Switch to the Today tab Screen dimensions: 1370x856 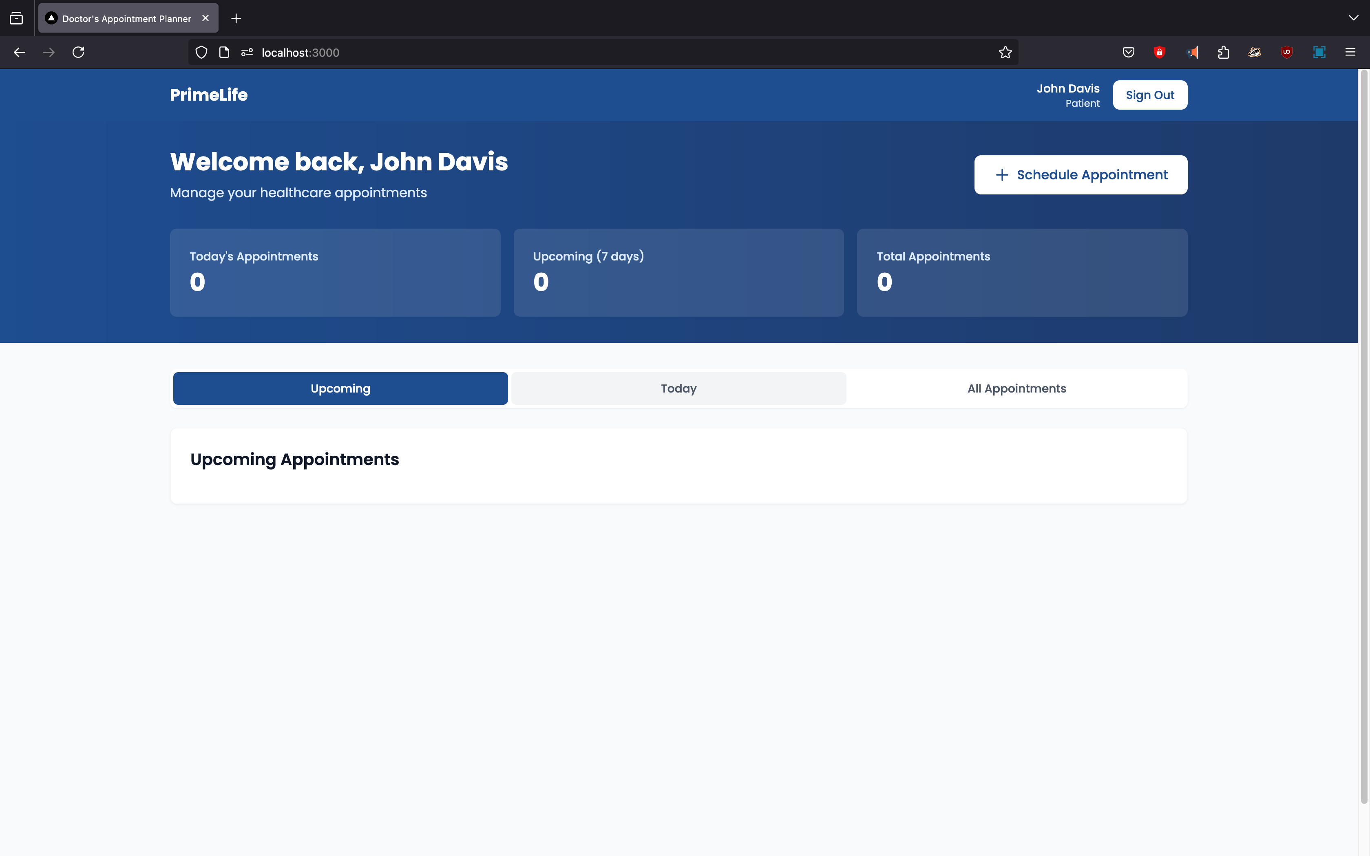[678, 388]
